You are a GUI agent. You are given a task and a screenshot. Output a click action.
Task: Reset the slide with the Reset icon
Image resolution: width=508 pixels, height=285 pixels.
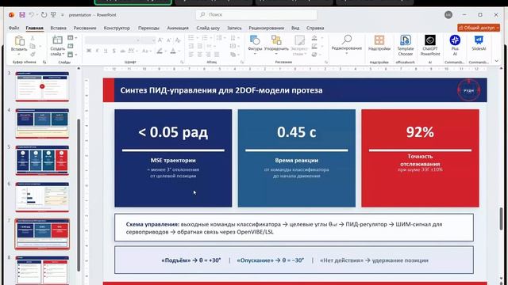click(71, 46)
